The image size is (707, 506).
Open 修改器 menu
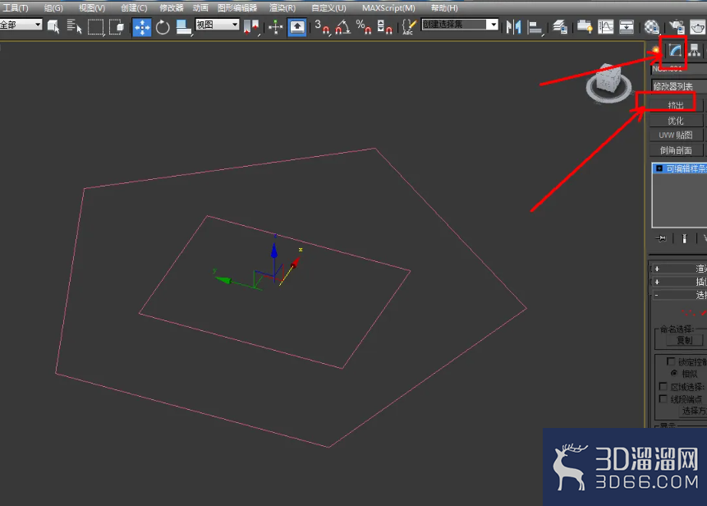[x=172, y=8]
